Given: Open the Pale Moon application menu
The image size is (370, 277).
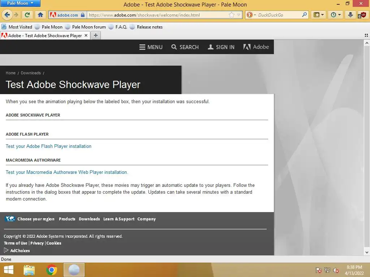Looking at the screenshot, I should tap(20, 3).
